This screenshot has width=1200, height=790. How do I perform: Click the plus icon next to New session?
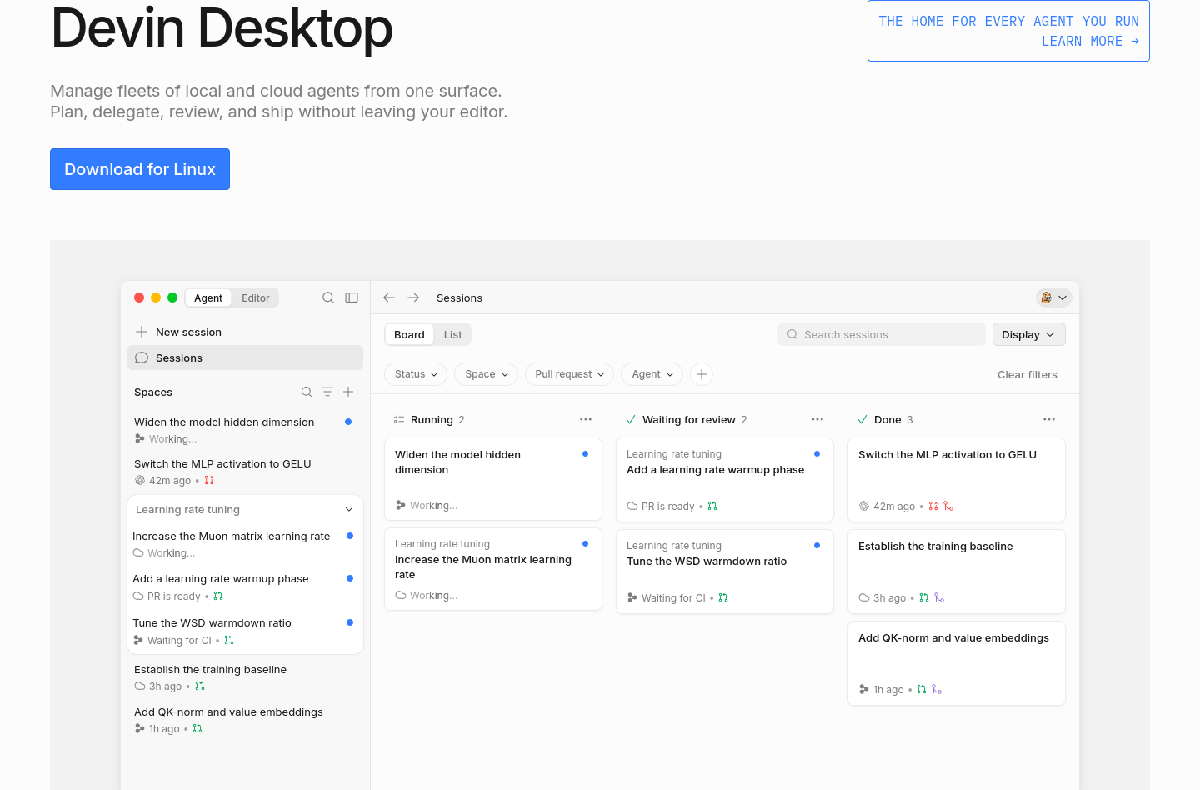coord(142,332)
